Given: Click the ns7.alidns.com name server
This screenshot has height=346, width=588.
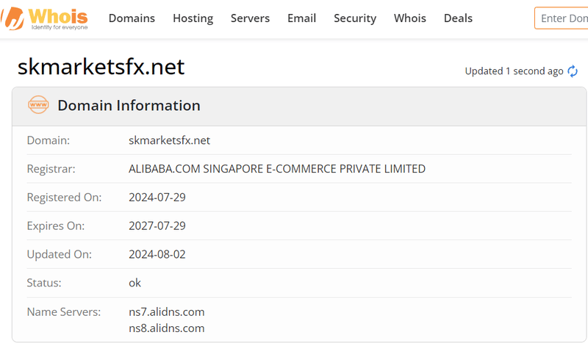Looking at the screenshot, I should point(167,312).
